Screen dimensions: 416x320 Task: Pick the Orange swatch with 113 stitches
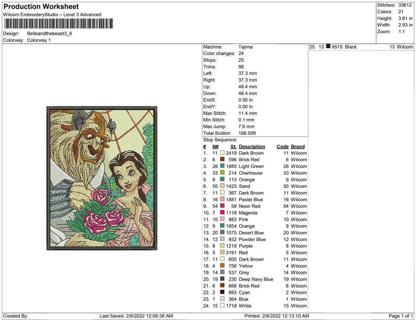[x=222, y=179]
